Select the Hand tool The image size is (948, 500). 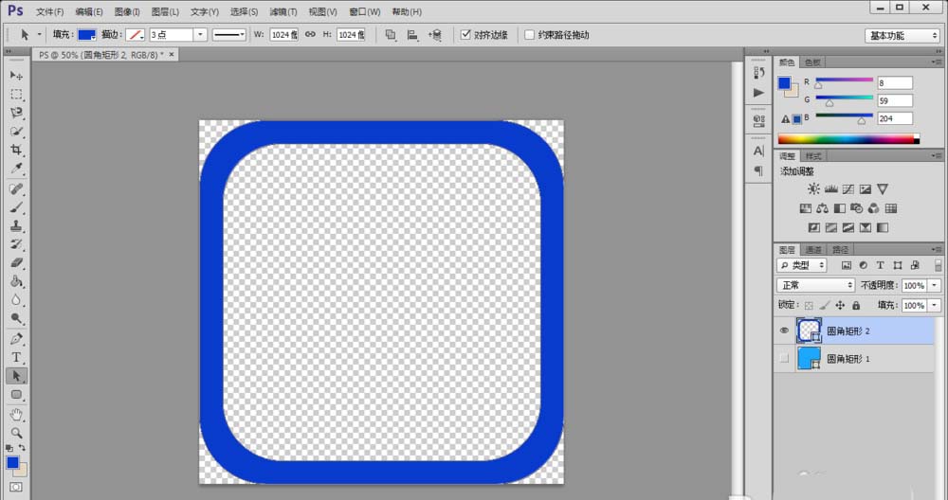(16, 414)
